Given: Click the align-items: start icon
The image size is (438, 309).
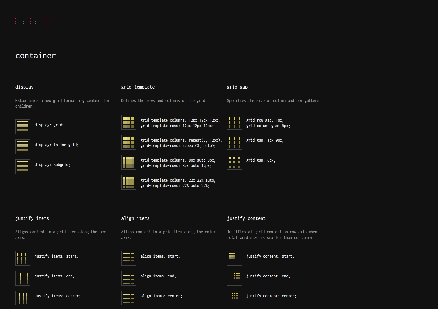Looking at the screenshot, I should click(x=129, y=258).
